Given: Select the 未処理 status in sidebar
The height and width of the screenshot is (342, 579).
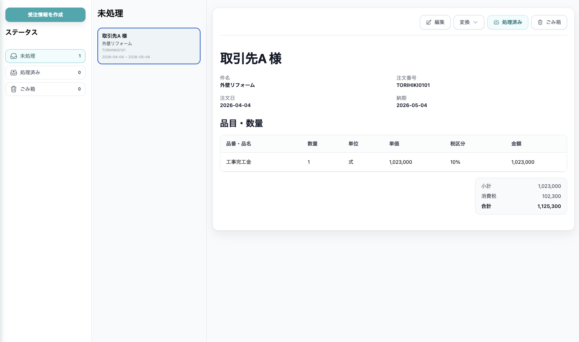Looking at the screenshot, I should [x=45, y=56].
